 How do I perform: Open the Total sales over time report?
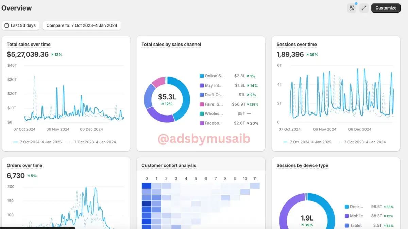point(29,44)
